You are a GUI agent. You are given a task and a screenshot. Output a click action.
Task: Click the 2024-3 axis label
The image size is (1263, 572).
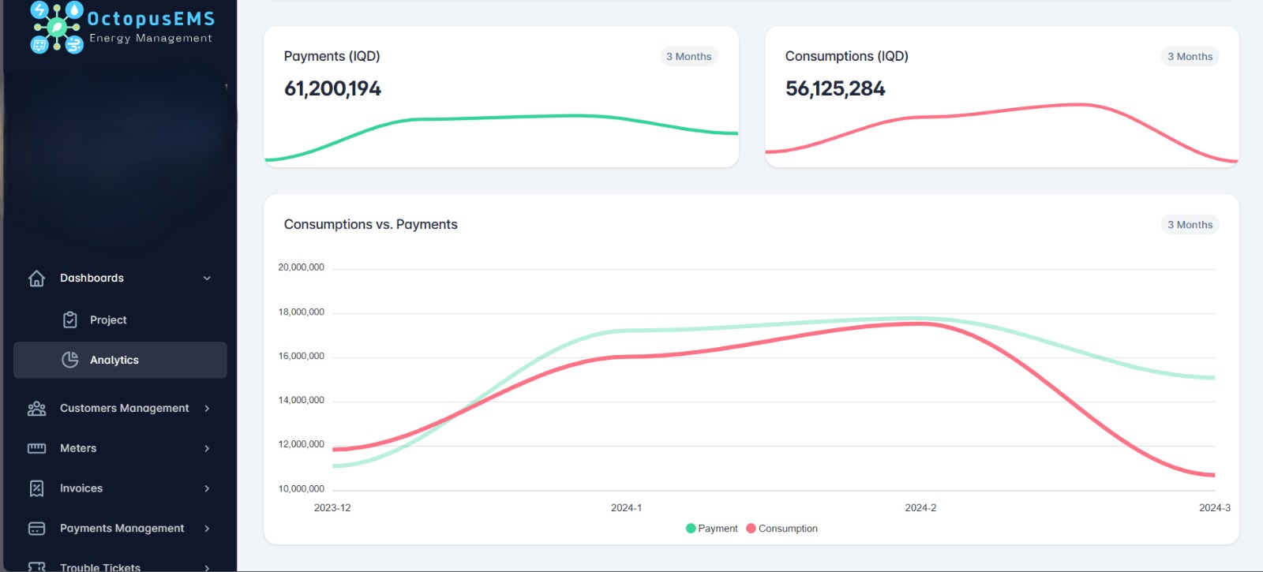[1215, 508]
